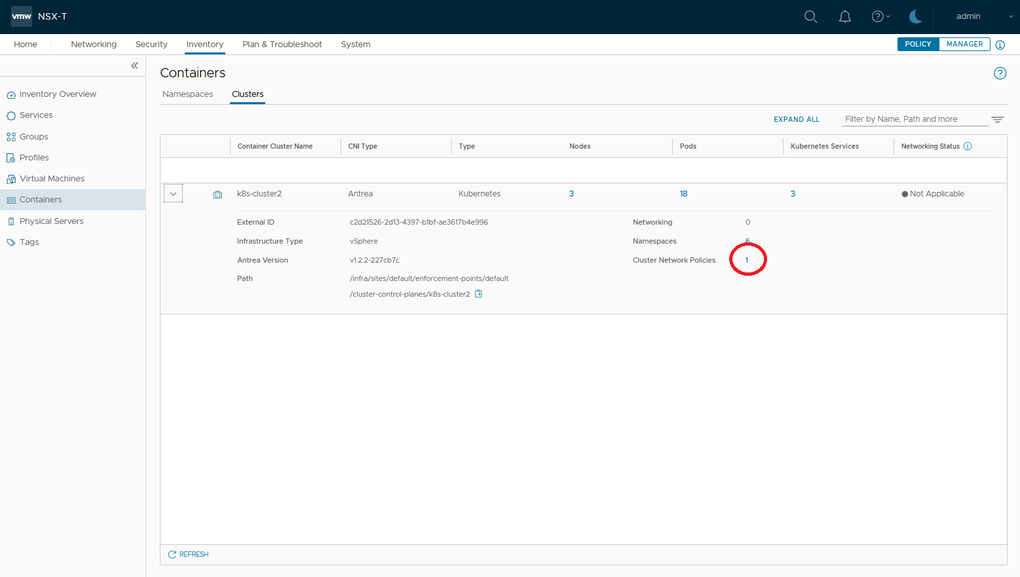Click the Tags sidebar icon
The height and width of the screenshot is (577, 1020).
(x=11, y=242)
